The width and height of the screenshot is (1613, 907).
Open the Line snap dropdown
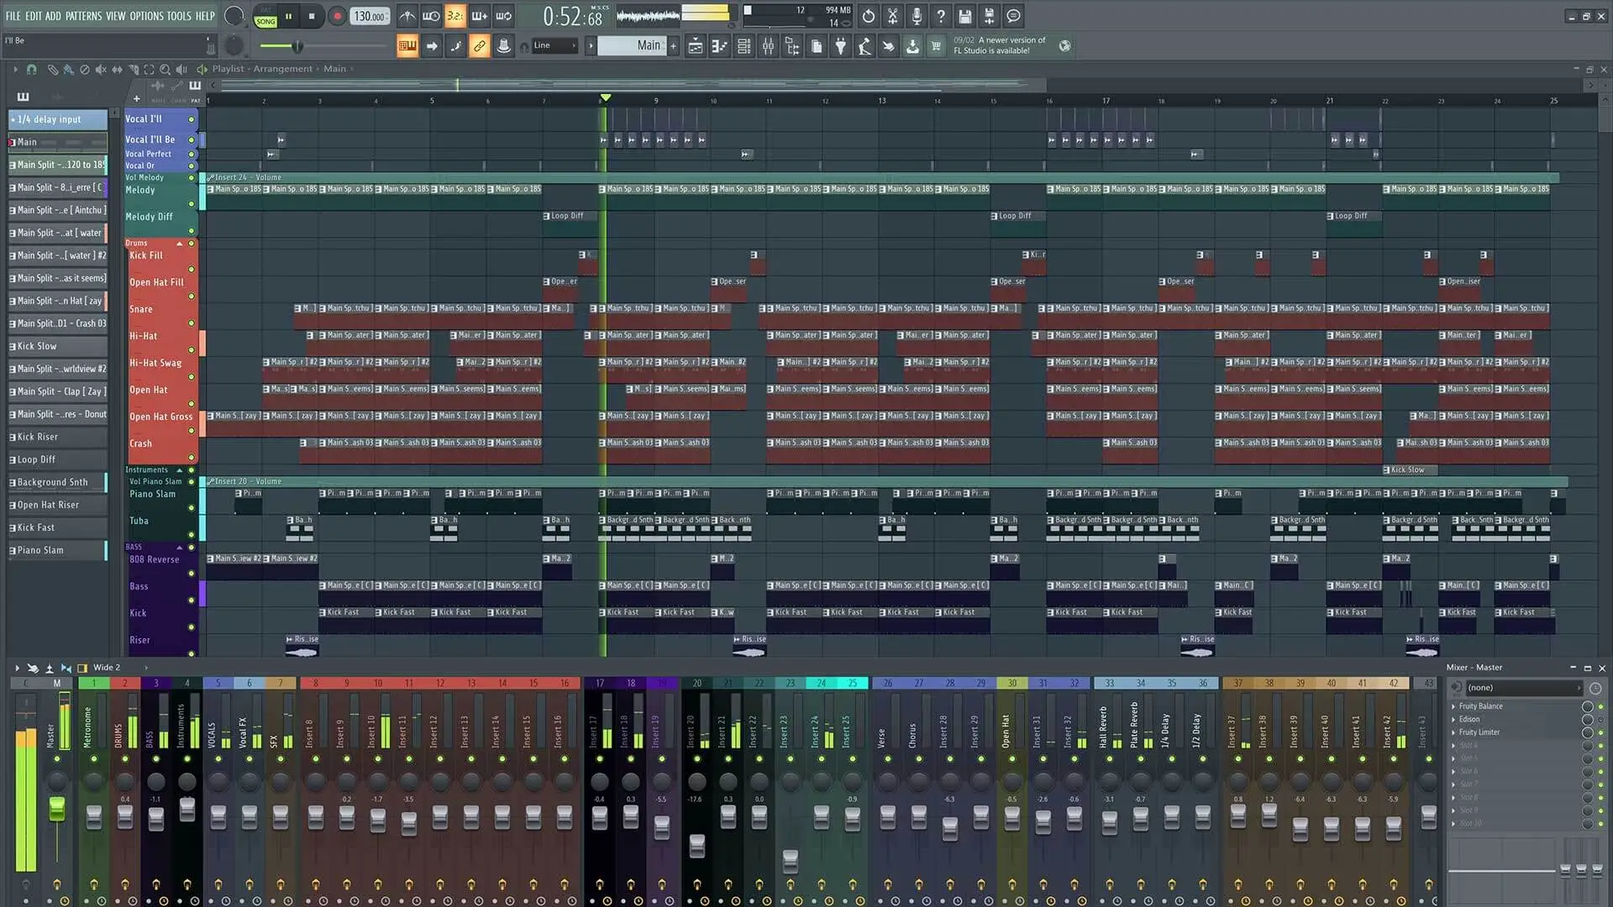(554, 46)
